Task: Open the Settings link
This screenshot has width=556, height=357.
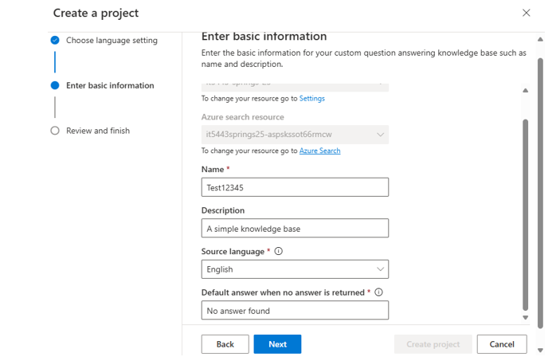Action: (311, 99)
